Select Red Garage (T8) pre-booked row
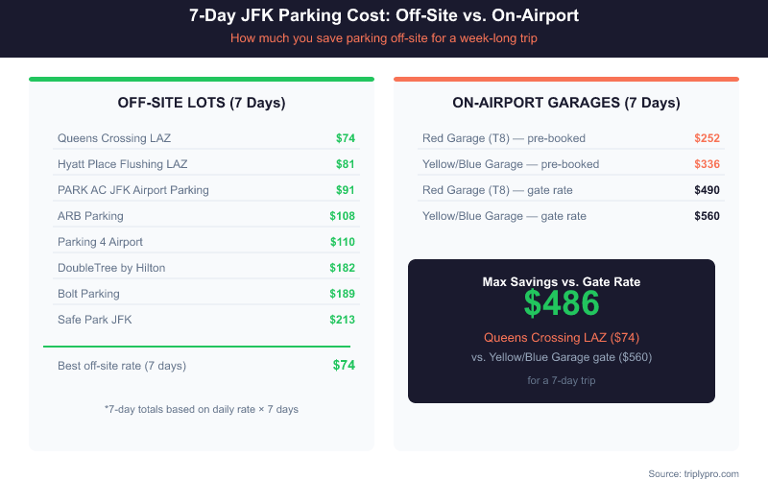The width and height of the screenshot is (768, 480). pos(504,138)
